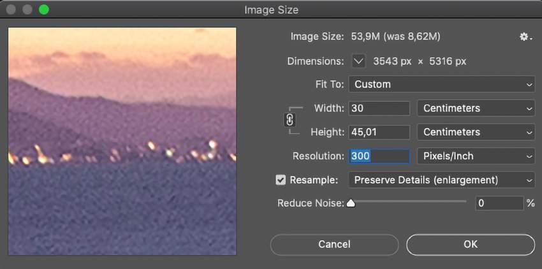
Task: Open the Width units dropdown
Action: tap(476, 108)
